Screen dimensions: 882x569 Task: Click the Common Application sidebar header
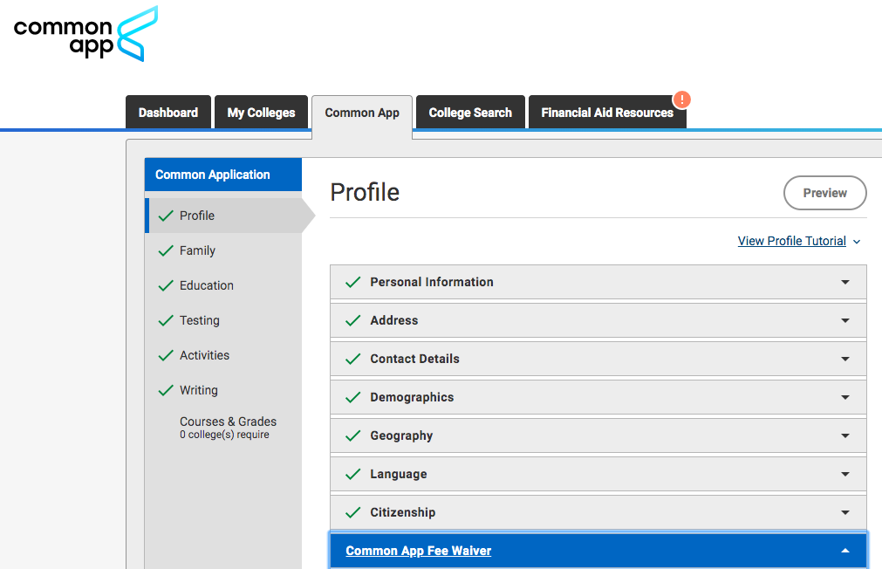[223, 175]
